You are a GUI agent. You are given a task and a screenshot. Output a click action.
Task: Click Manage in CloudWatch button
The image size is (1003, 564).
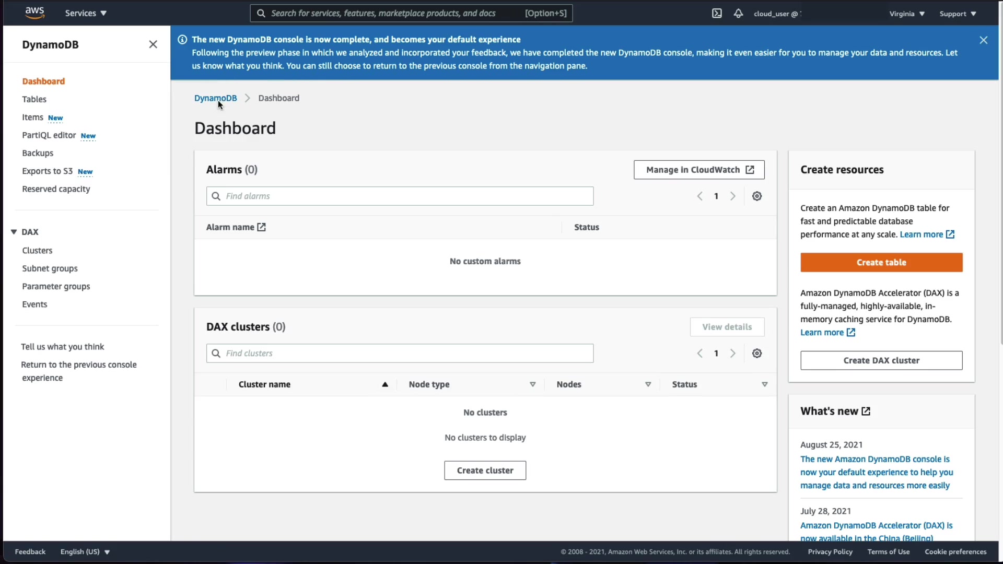tap(699, 170)
